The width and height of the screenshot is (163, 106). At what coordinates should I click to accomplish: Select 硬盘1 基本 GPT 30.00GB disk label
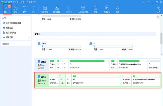pyautogui.click(x=42, y=65)
